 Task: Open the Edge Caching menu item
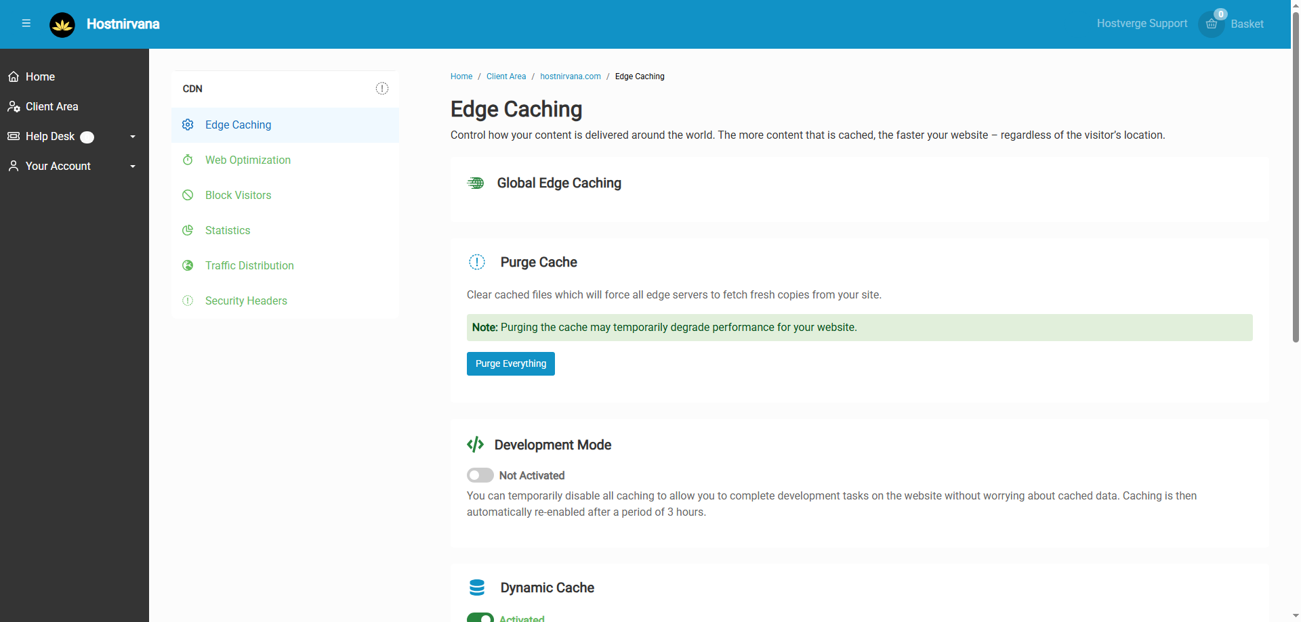point(238,125)
